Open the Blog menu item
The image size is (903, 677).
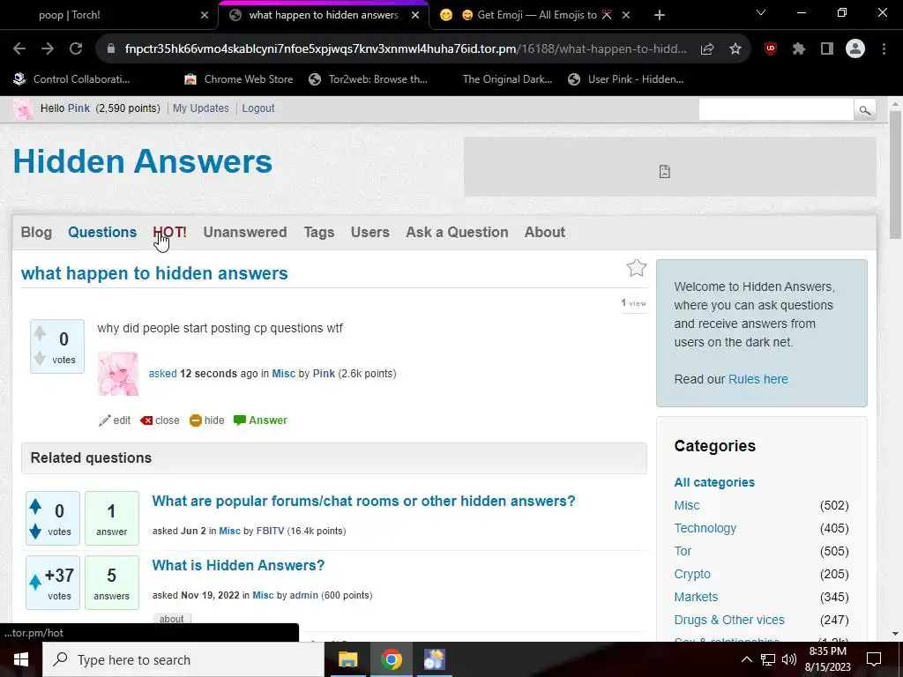(36, 232)
